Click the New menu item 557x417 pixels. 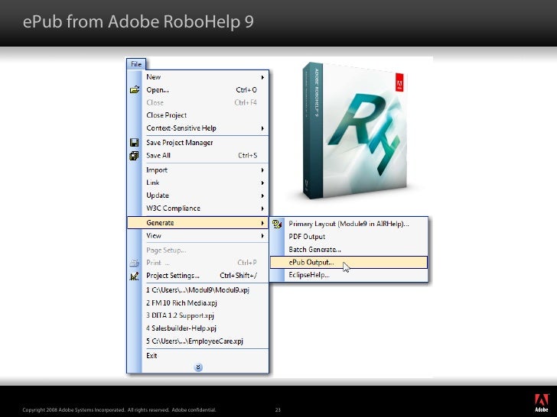pos(197,77)
